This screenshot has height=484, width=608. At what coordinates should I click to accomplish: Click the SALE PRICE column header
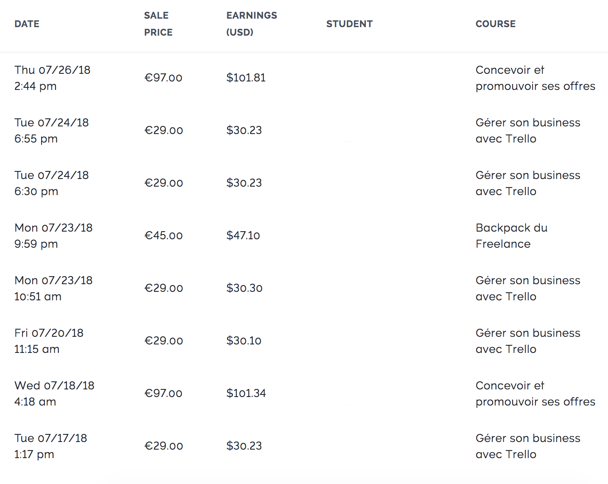158,24
